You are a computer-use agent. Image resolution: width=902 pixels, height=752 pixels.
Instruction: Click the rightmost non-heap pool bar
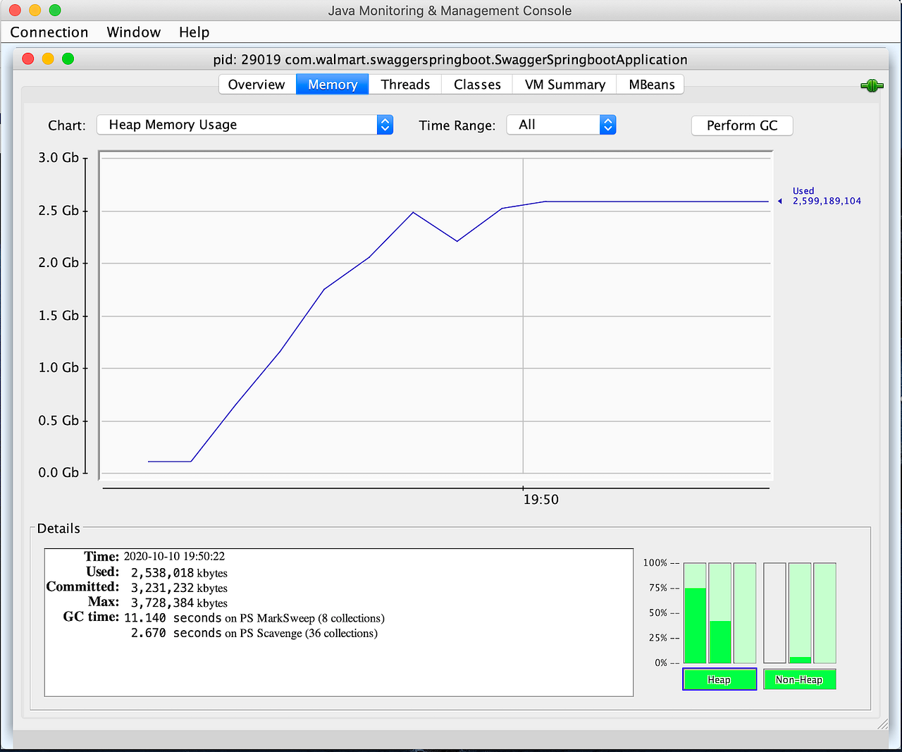824,613
